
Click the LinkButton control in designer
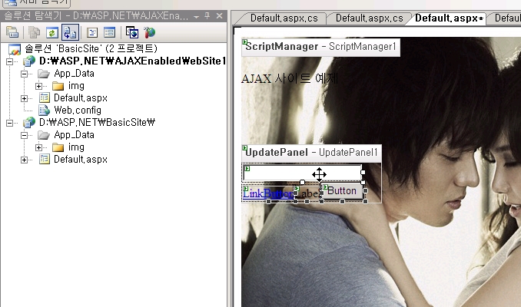268,193
